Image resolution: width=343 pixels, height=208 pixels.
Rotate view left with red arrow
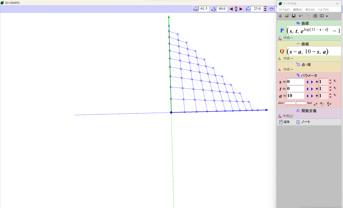click(231, 9)
